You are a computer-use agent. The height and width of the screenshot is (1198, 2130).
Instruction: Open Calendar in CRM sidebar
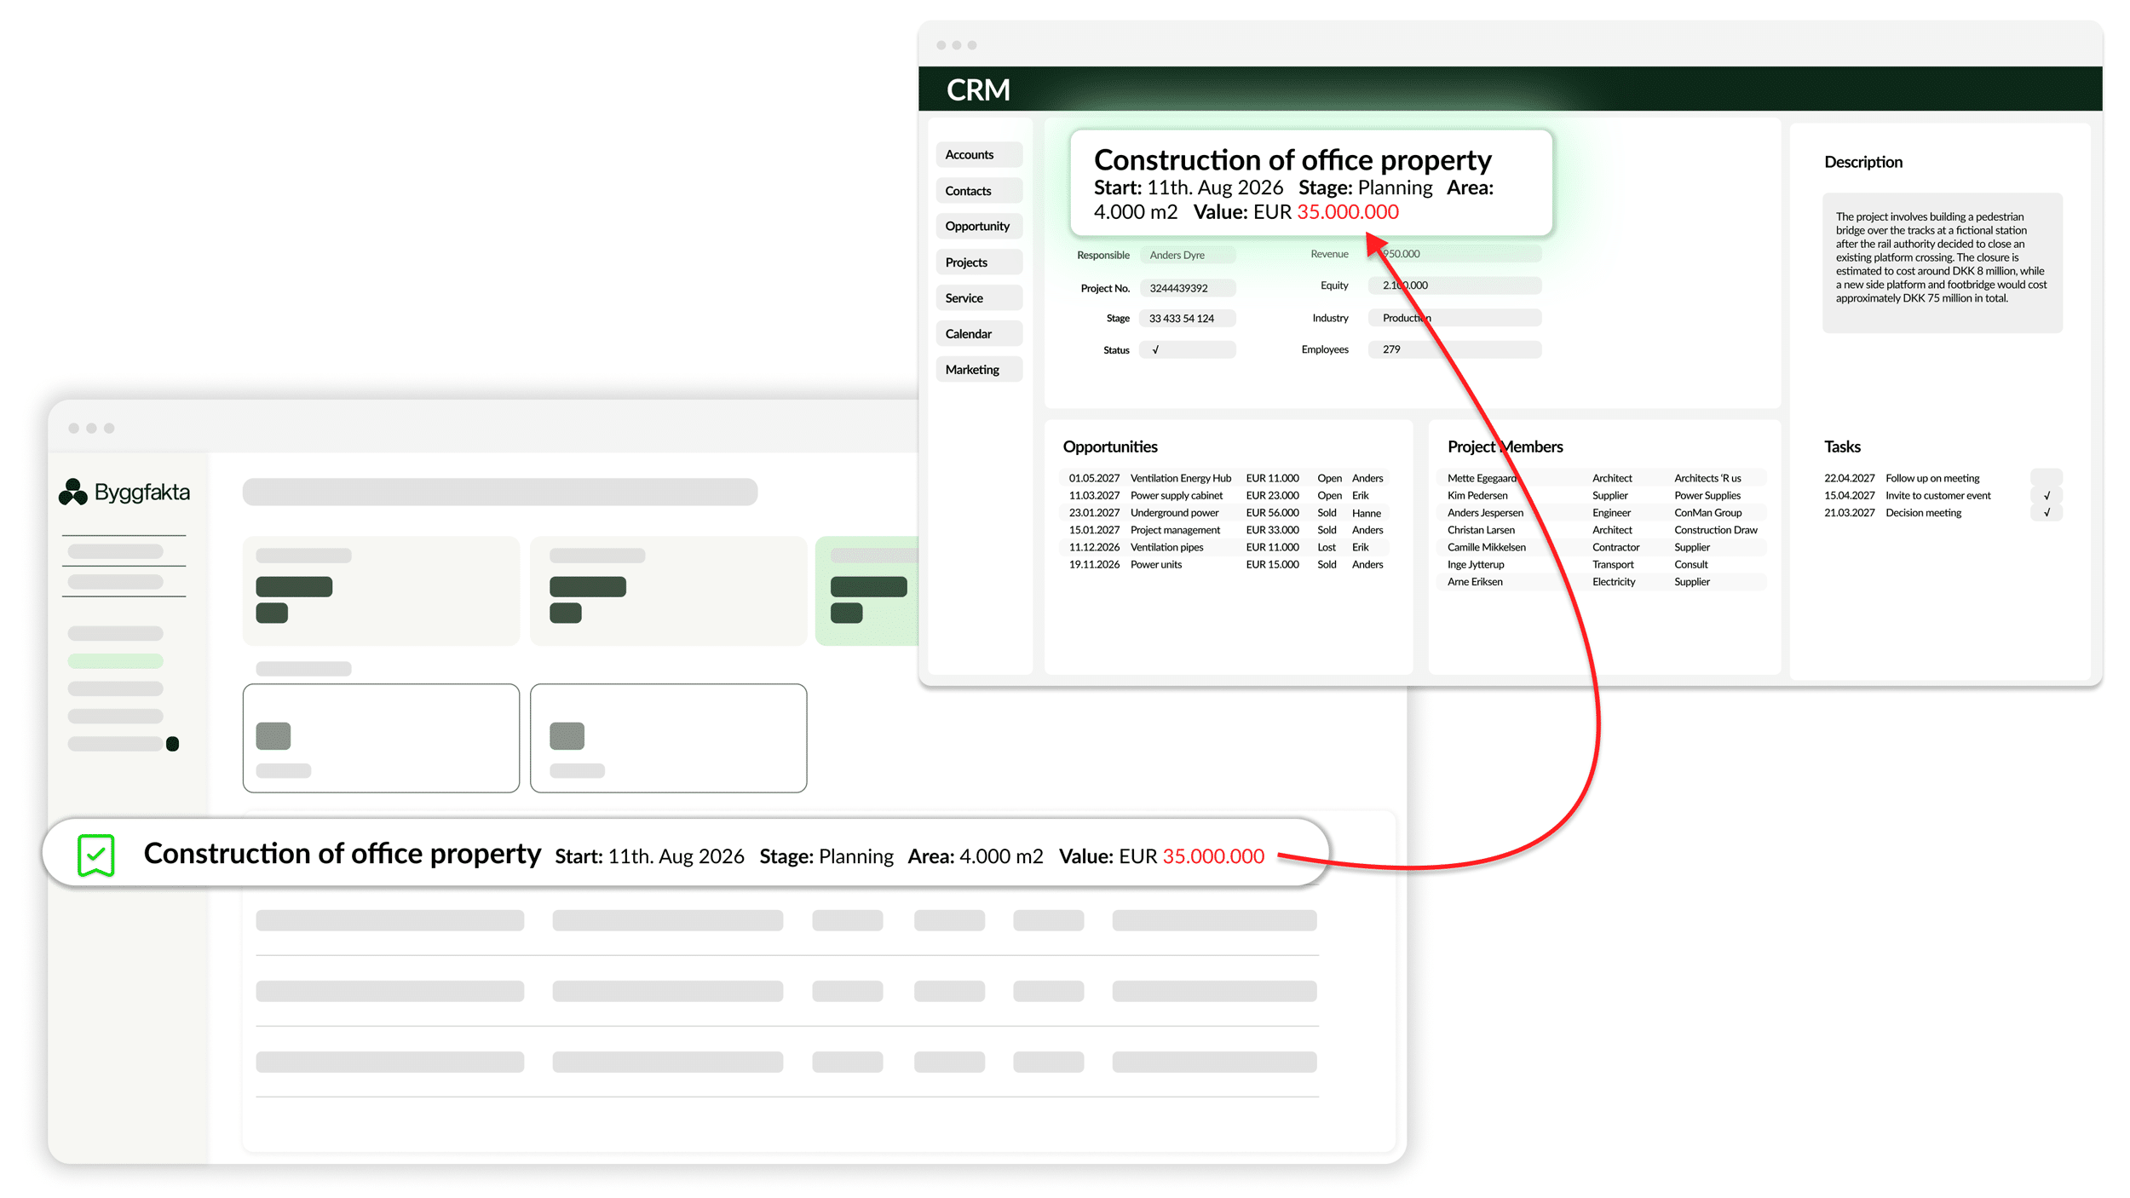point(979,333)
